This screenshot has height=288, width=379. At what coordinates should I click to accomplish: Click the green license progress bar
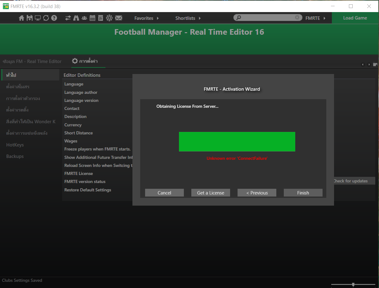pos(237,142)
